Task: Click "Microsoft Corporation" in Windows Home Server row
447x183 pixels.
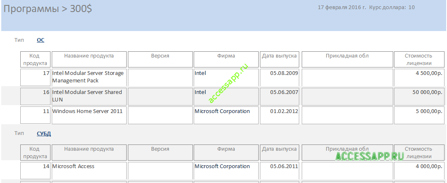Action: coord(226,116)
